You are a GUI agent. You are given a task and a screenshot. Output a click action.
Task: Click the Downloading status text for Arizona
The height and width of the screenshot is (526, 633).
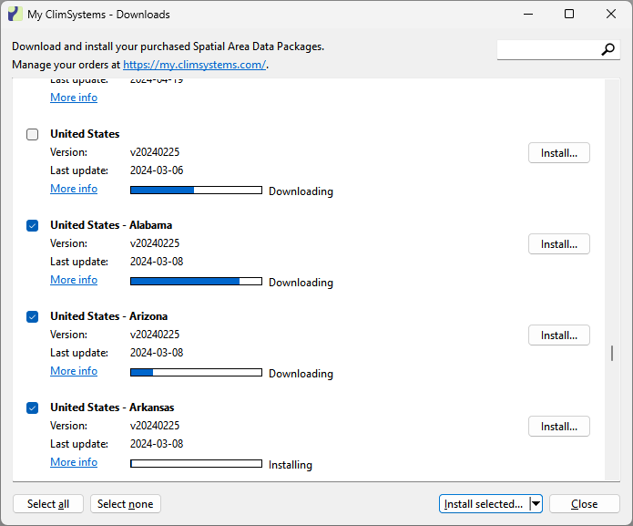pyautogui.click(x=301, y=374)
